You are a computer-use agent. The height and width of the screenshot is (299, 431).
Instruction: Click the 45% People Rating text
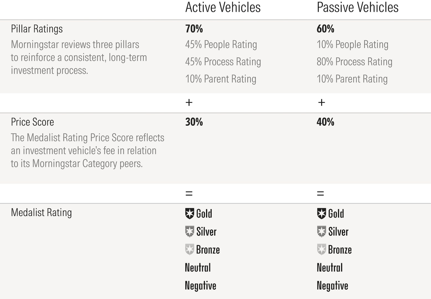[221, 45]
